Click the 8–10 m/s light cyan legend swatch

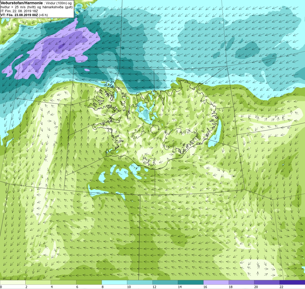(114, 282)
